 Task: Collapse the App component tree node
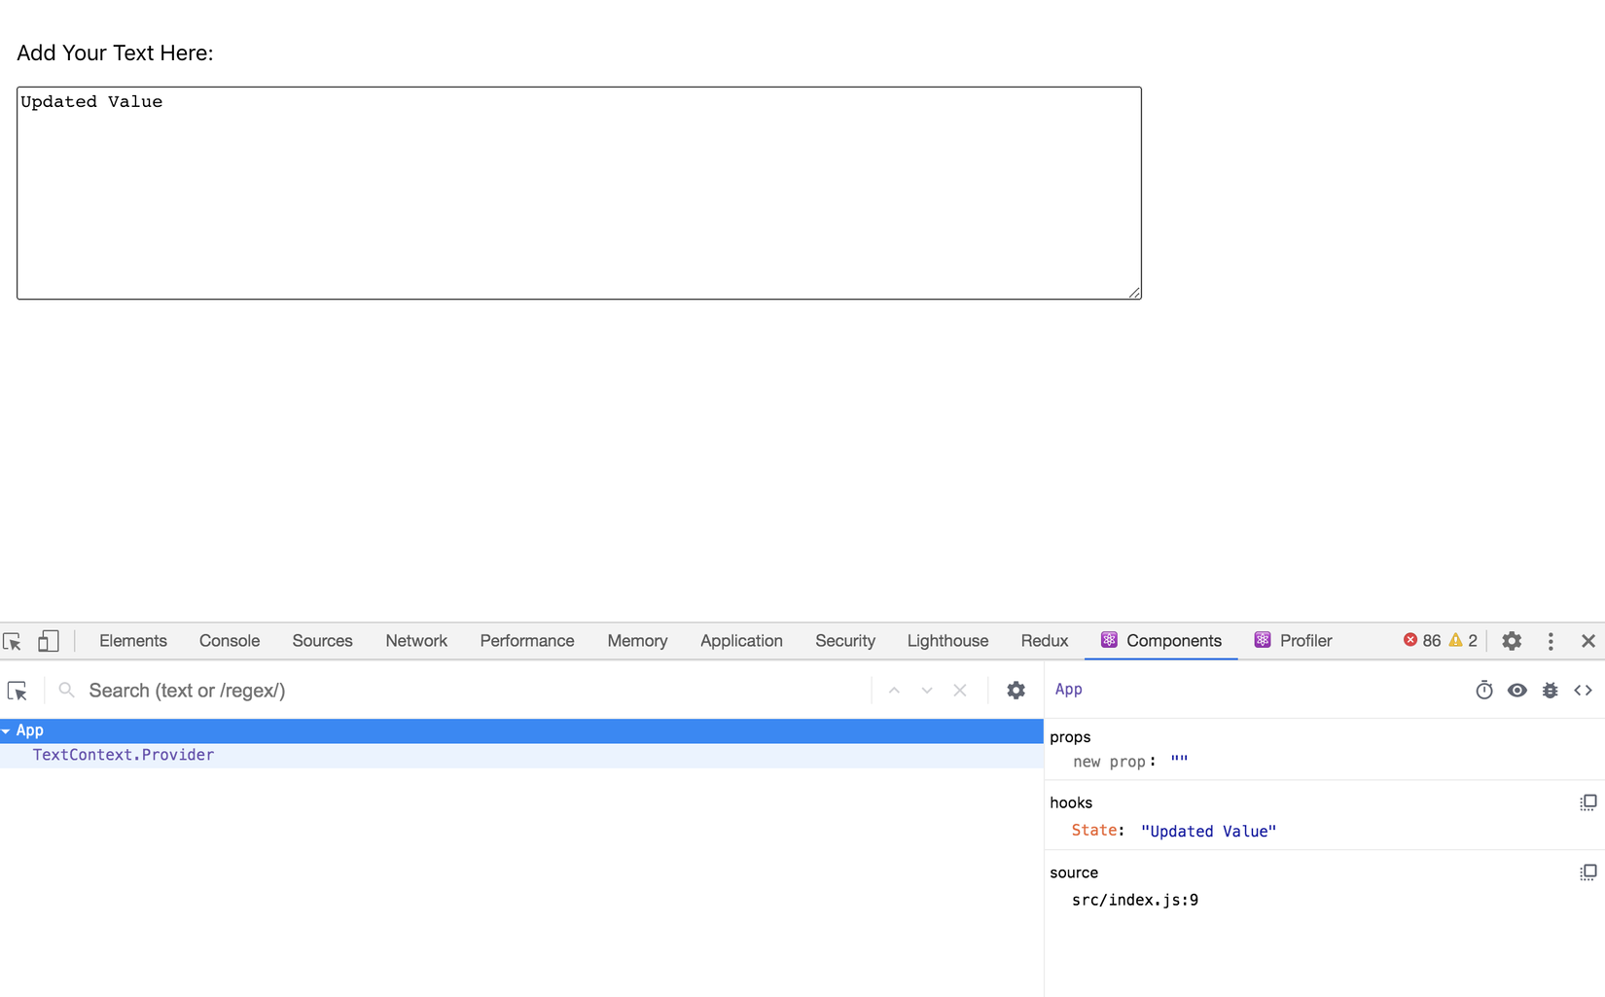pyautogui.click(x=7, y=730)
